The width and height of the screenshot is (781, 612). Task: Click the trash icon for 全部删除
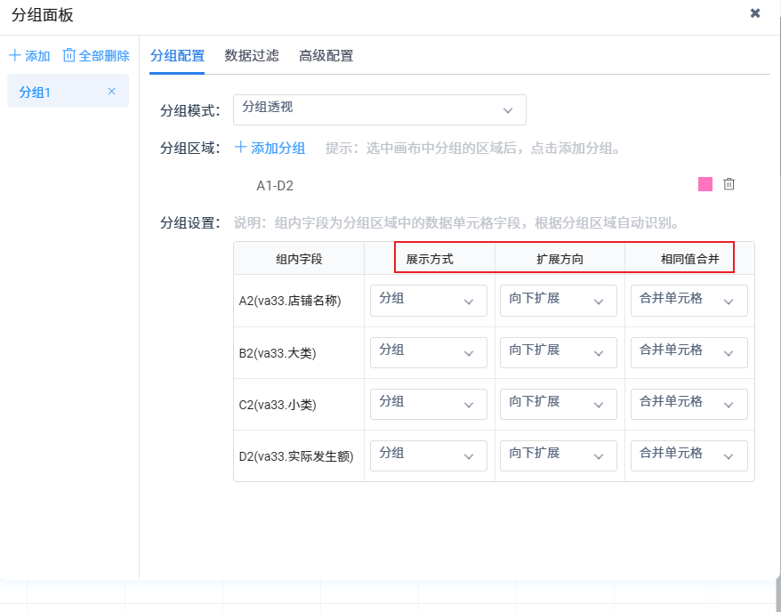[x=69, y=56]
